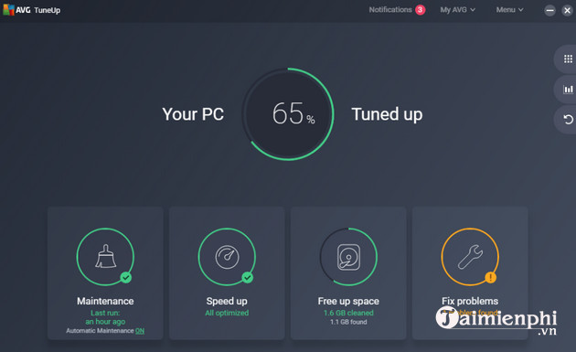Click the '1.6 GB cleaned' text
Image resolution: width=576 pixels, height=352 pixels.
pyautogui.click(x=348, y=313)
